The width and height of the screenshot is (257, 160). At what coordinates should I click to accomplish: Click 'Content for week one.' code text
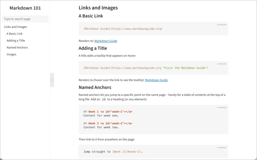[x=101, y=116]
